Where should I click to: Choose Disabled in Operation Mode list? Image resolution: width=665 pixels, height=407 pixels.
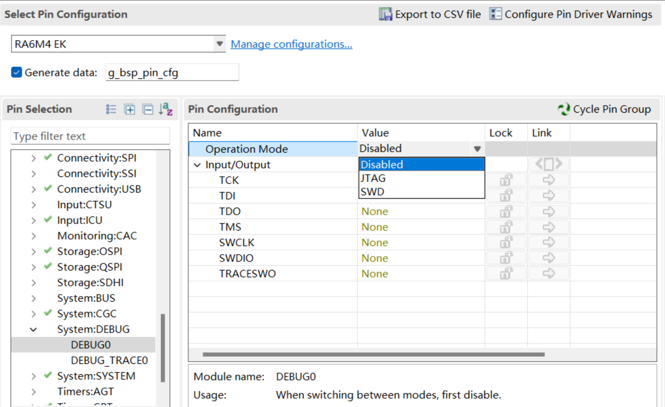pos(422,165)
